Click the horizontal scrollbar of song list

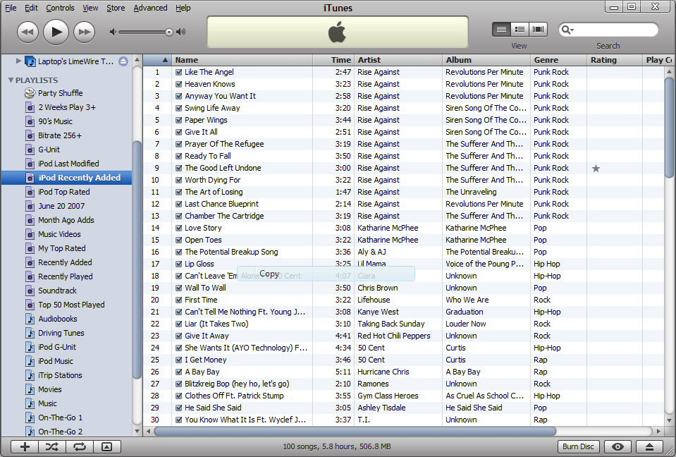355,431
